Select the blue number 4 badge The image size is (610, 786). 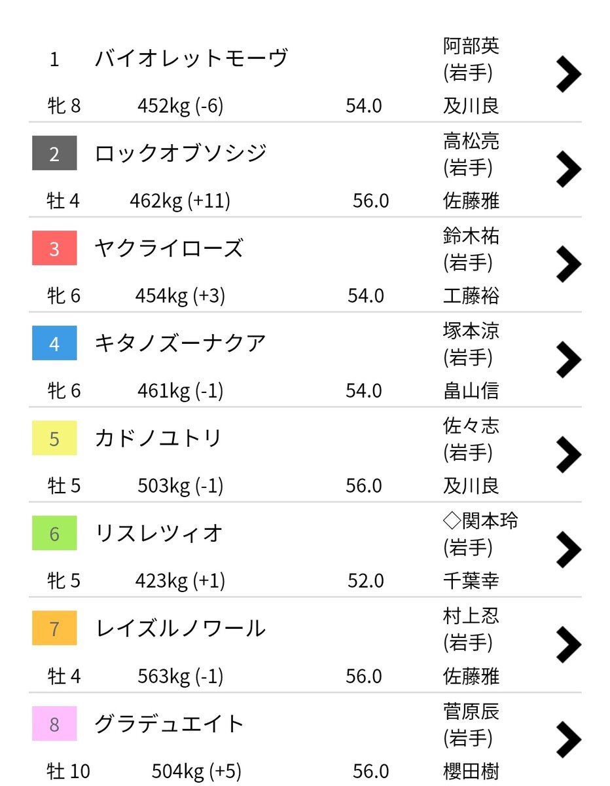click(54, 343)
